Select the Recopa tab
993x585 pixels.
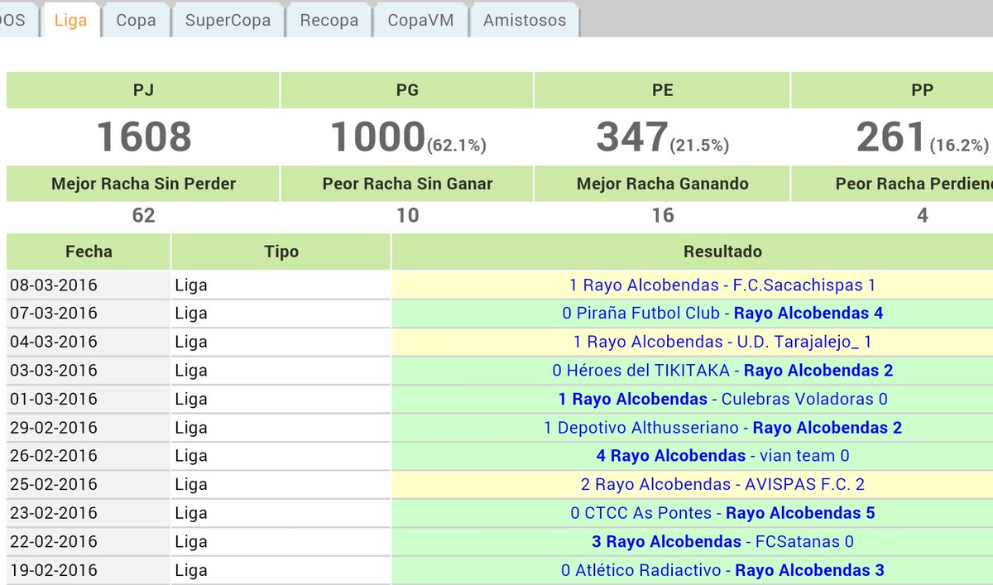(x=329, y=21)
